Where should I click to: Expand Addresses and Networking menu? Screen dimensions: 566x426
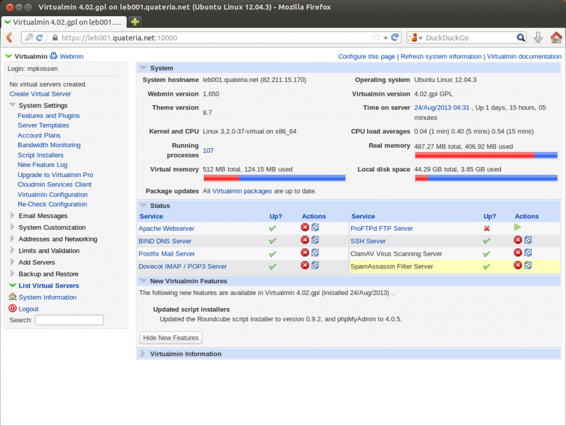click(x=12, y=238)
